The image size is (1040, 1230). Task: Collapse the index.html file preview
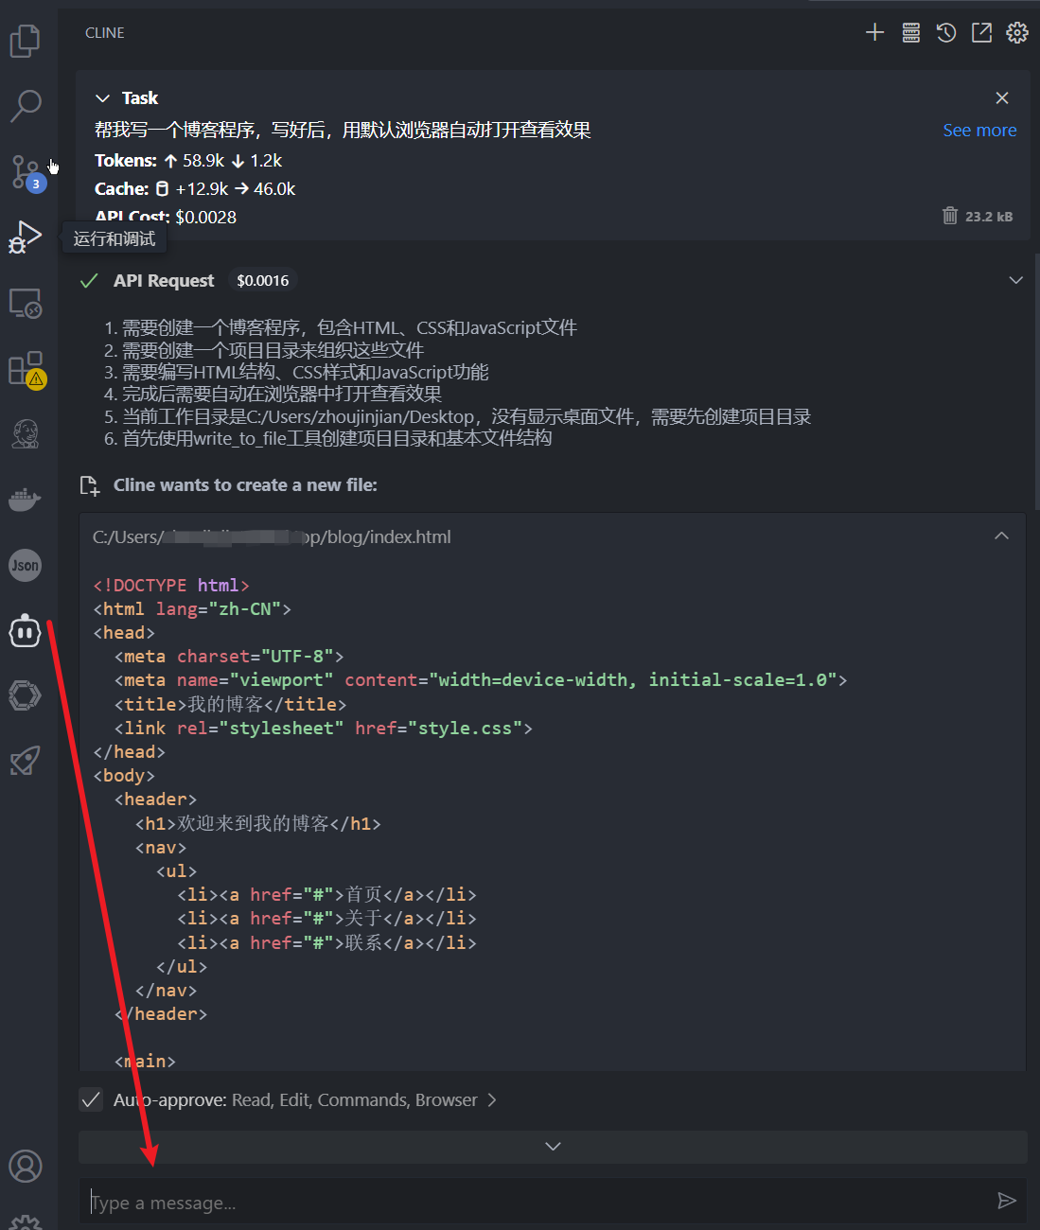[x=1001, y=536]
